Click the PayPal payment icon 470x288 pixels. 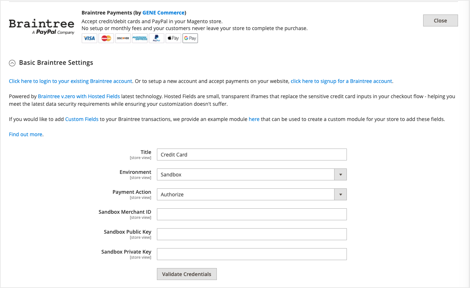156,38
